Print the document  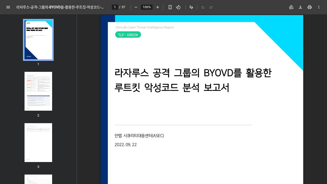pos(310,7)
